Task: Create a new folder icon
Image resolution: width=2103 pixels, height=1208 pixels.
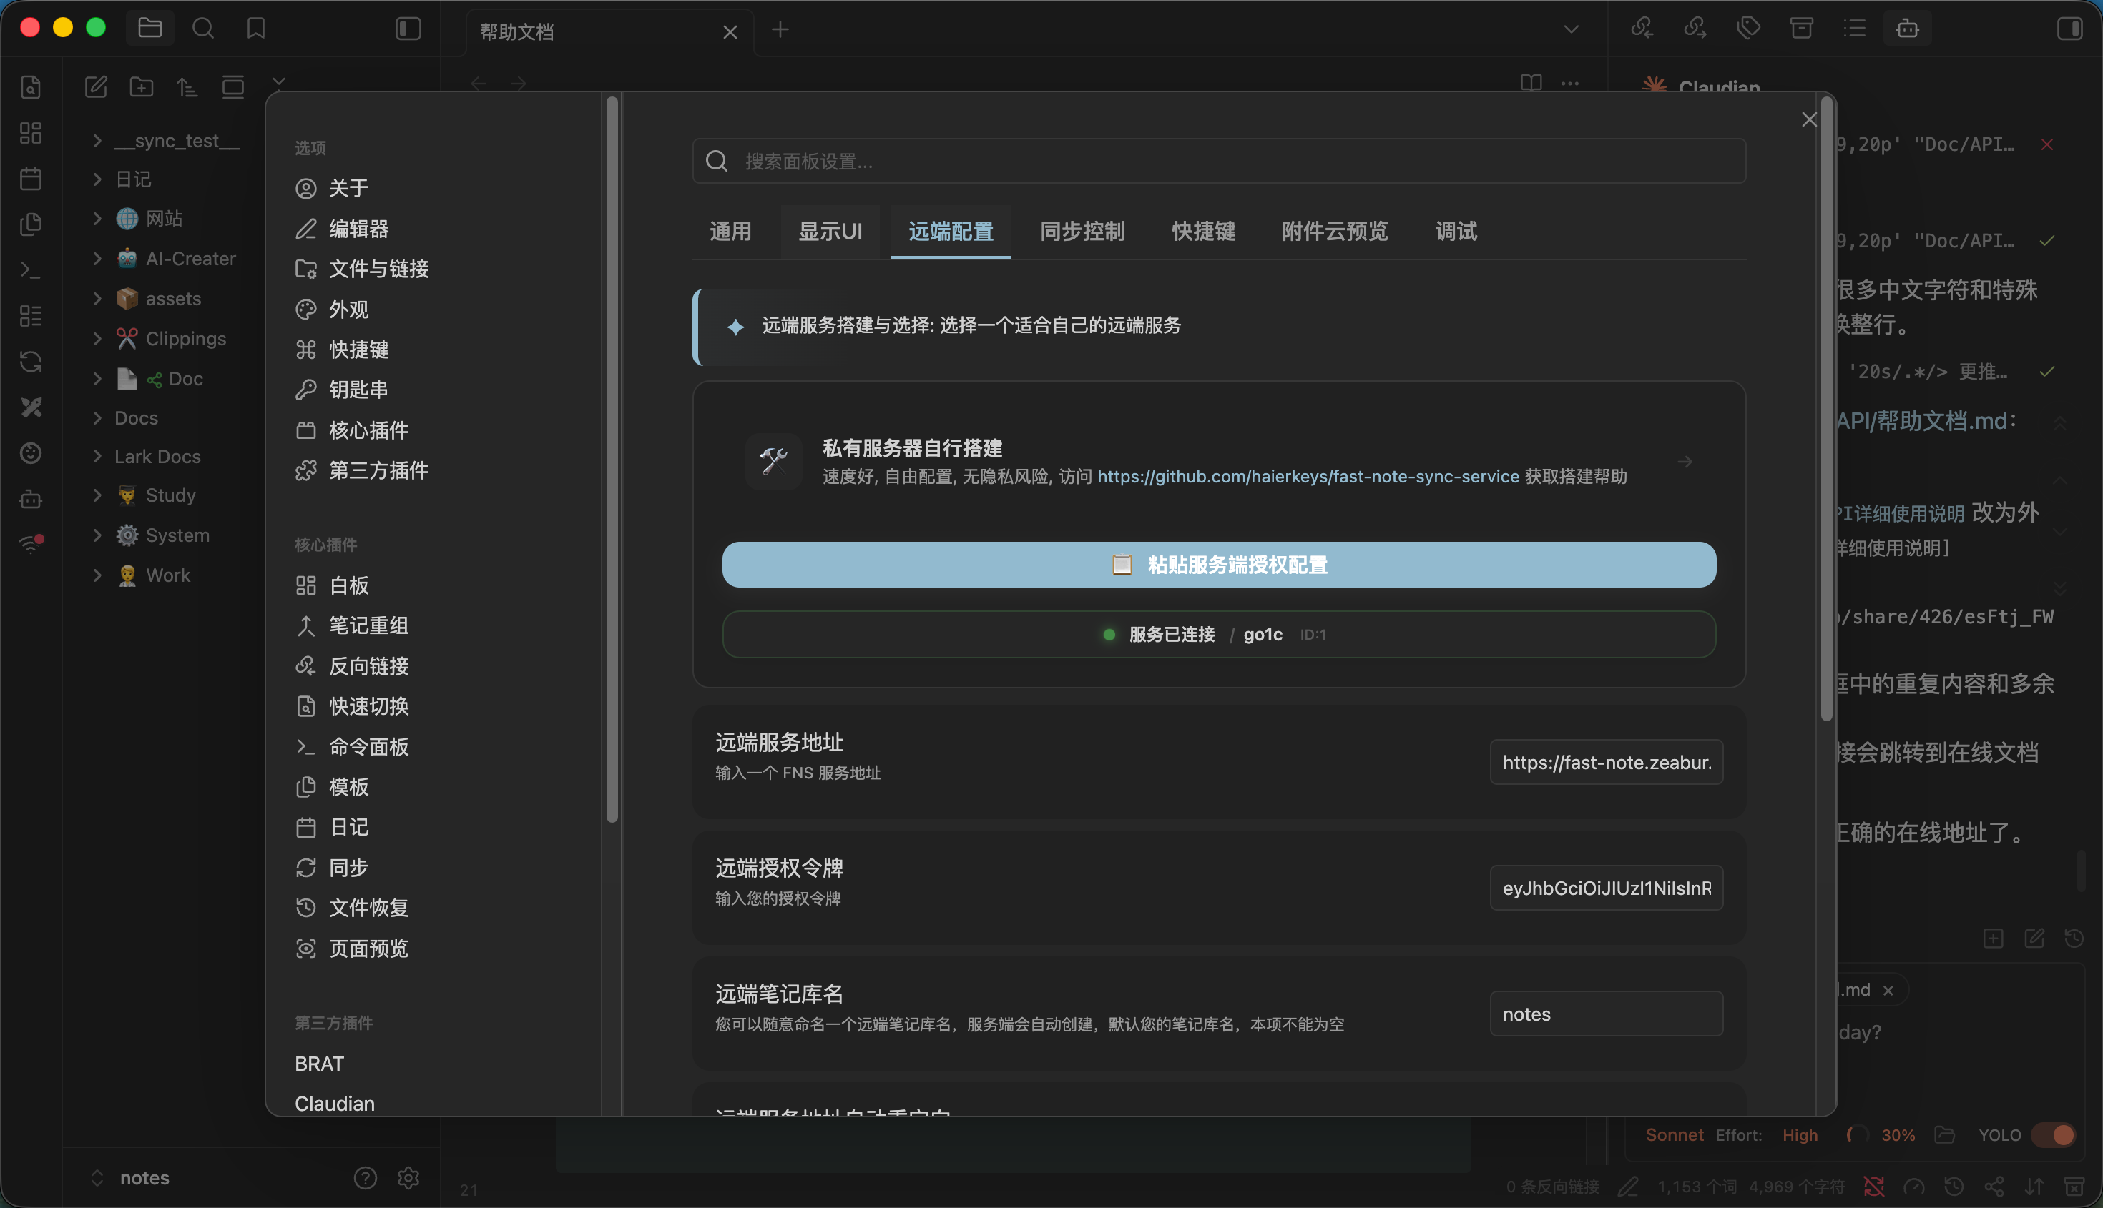Action: 141,86
